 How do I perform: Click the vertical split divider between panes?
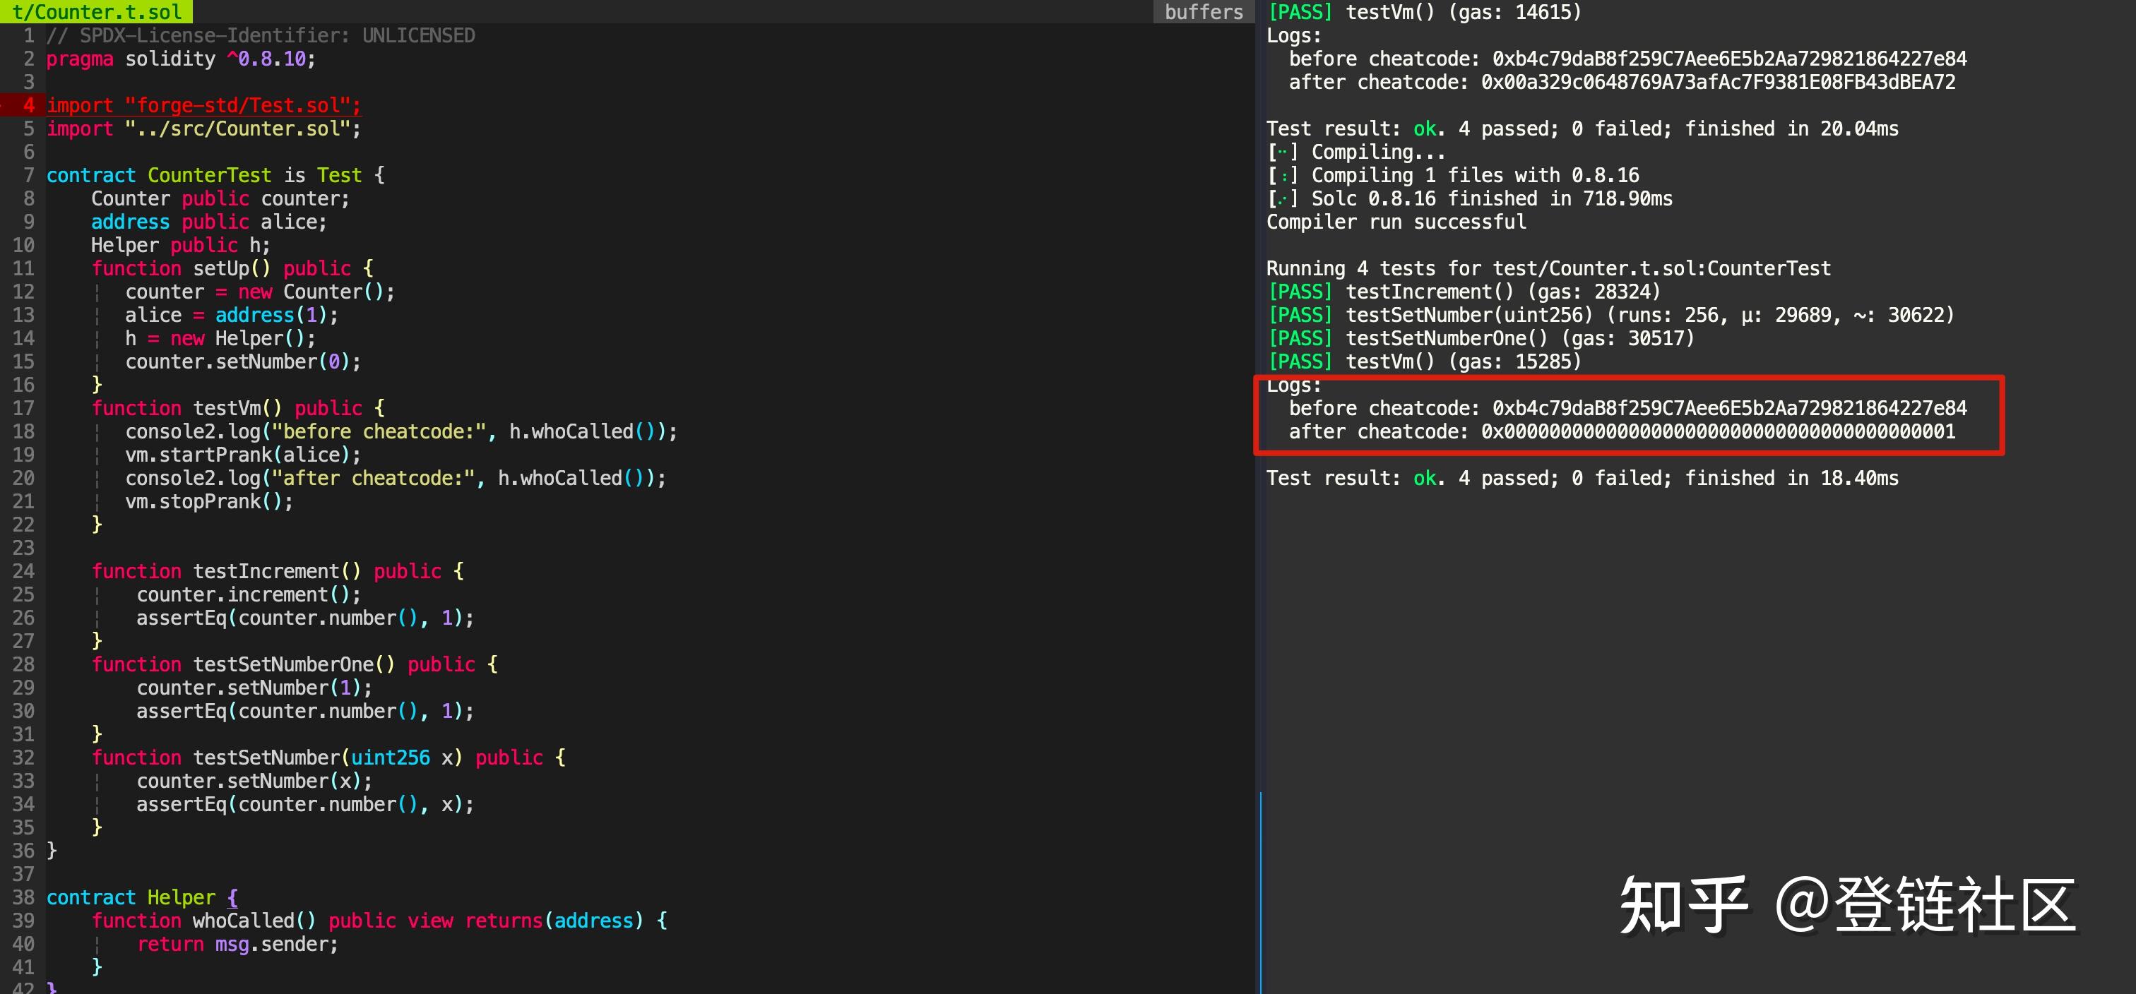coord(1259,580)
